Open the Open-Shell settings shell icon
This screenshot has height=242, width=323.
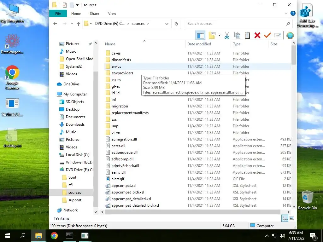(290, 35)
